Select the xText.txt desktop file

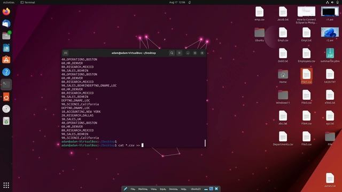(330, 97)
